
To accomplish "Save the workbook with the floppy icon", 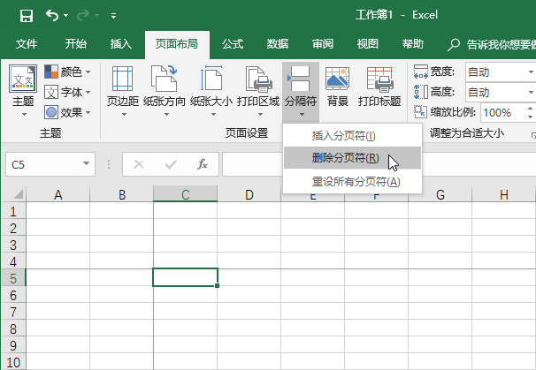I will 27,15.
